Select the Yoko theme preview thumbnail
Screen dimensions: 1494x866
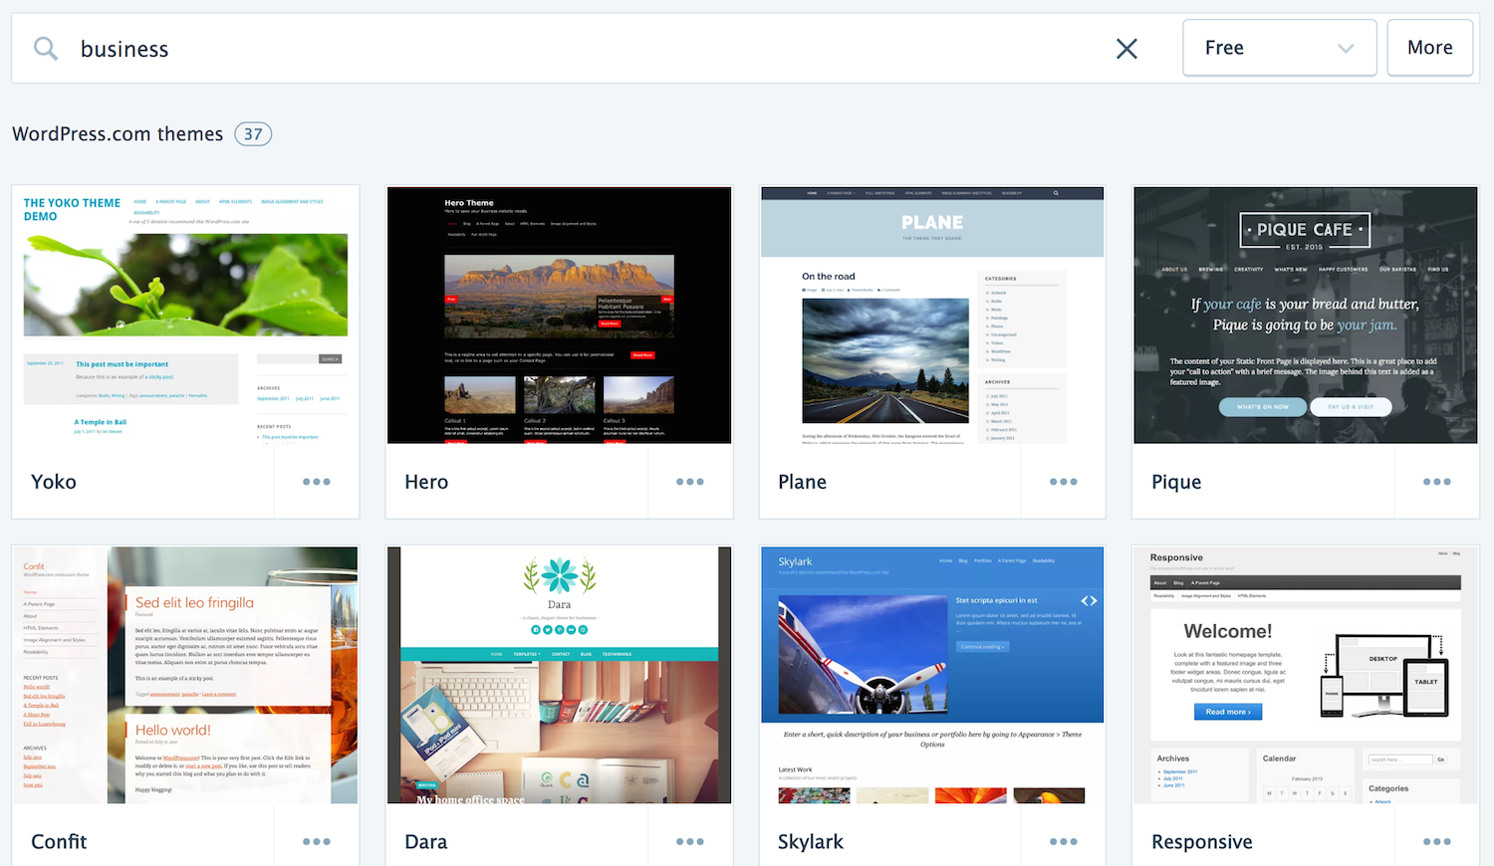tap(185, 315)
